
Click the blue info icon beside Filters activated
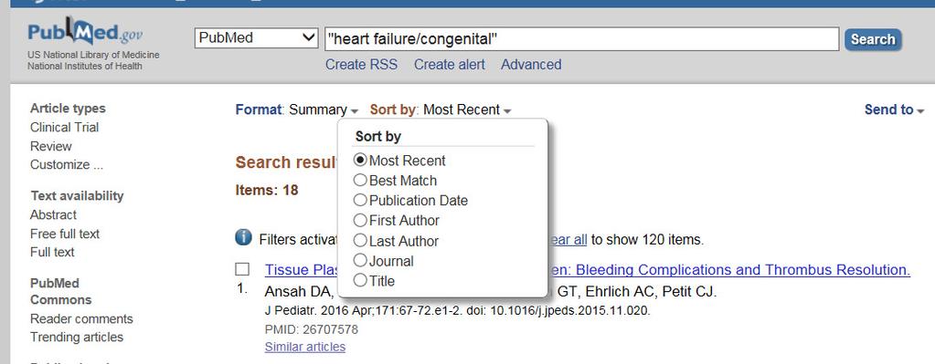[x=243, y=238]
